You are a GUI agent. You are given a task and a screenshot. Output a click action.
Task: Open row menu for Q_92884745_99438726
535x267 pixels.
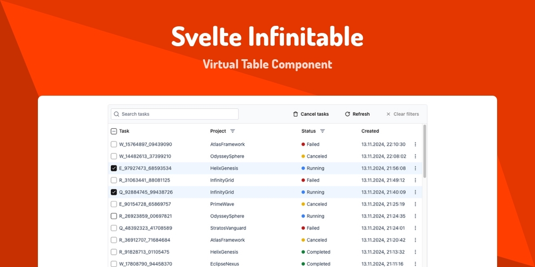(x=415, y=192)
